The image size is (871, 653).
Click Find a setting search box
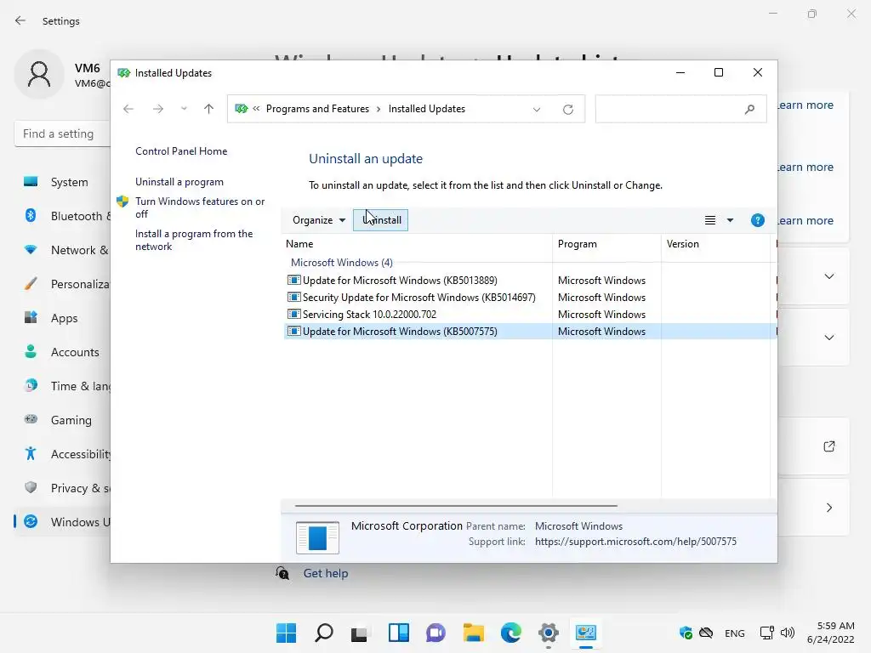coord(62,133)
